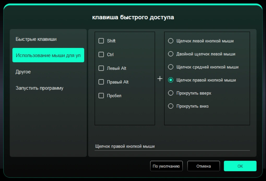266x181 pixels.
Task: Click the shortcut summary text field
Action: coord(172,146)
